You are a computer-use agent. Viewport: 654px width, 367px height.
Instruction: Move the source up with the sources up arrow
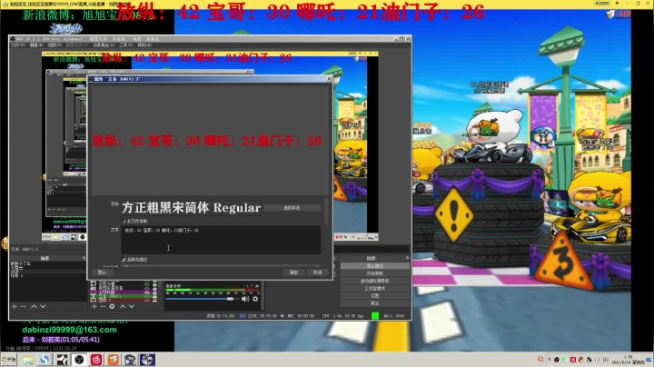tap(123, 306)
